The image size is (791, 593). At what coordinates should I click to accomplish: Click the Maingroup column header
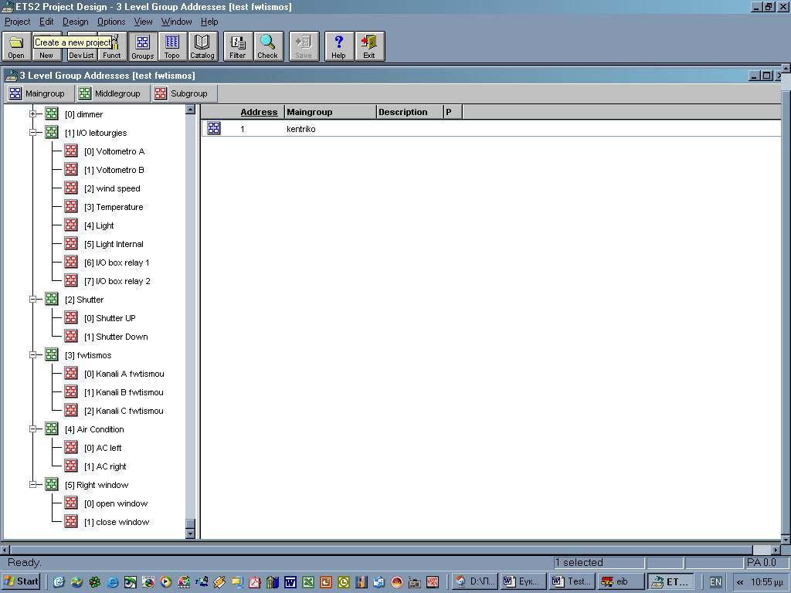331,112
